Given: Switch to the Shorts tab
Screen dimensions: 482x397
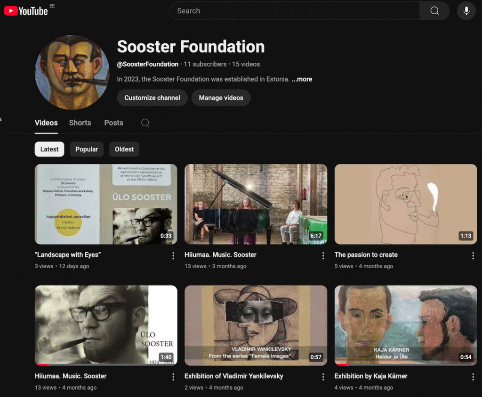Looking at the screenshot, I should [x=80, y=123].
